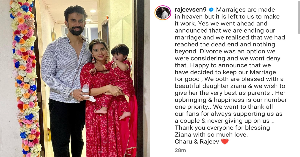Click the blue verified badge
The width and height of the screenshot is (300, 157).
211,10
